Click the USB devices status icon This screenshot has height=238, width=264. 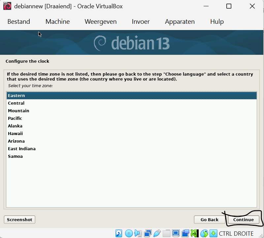point(157,233)
